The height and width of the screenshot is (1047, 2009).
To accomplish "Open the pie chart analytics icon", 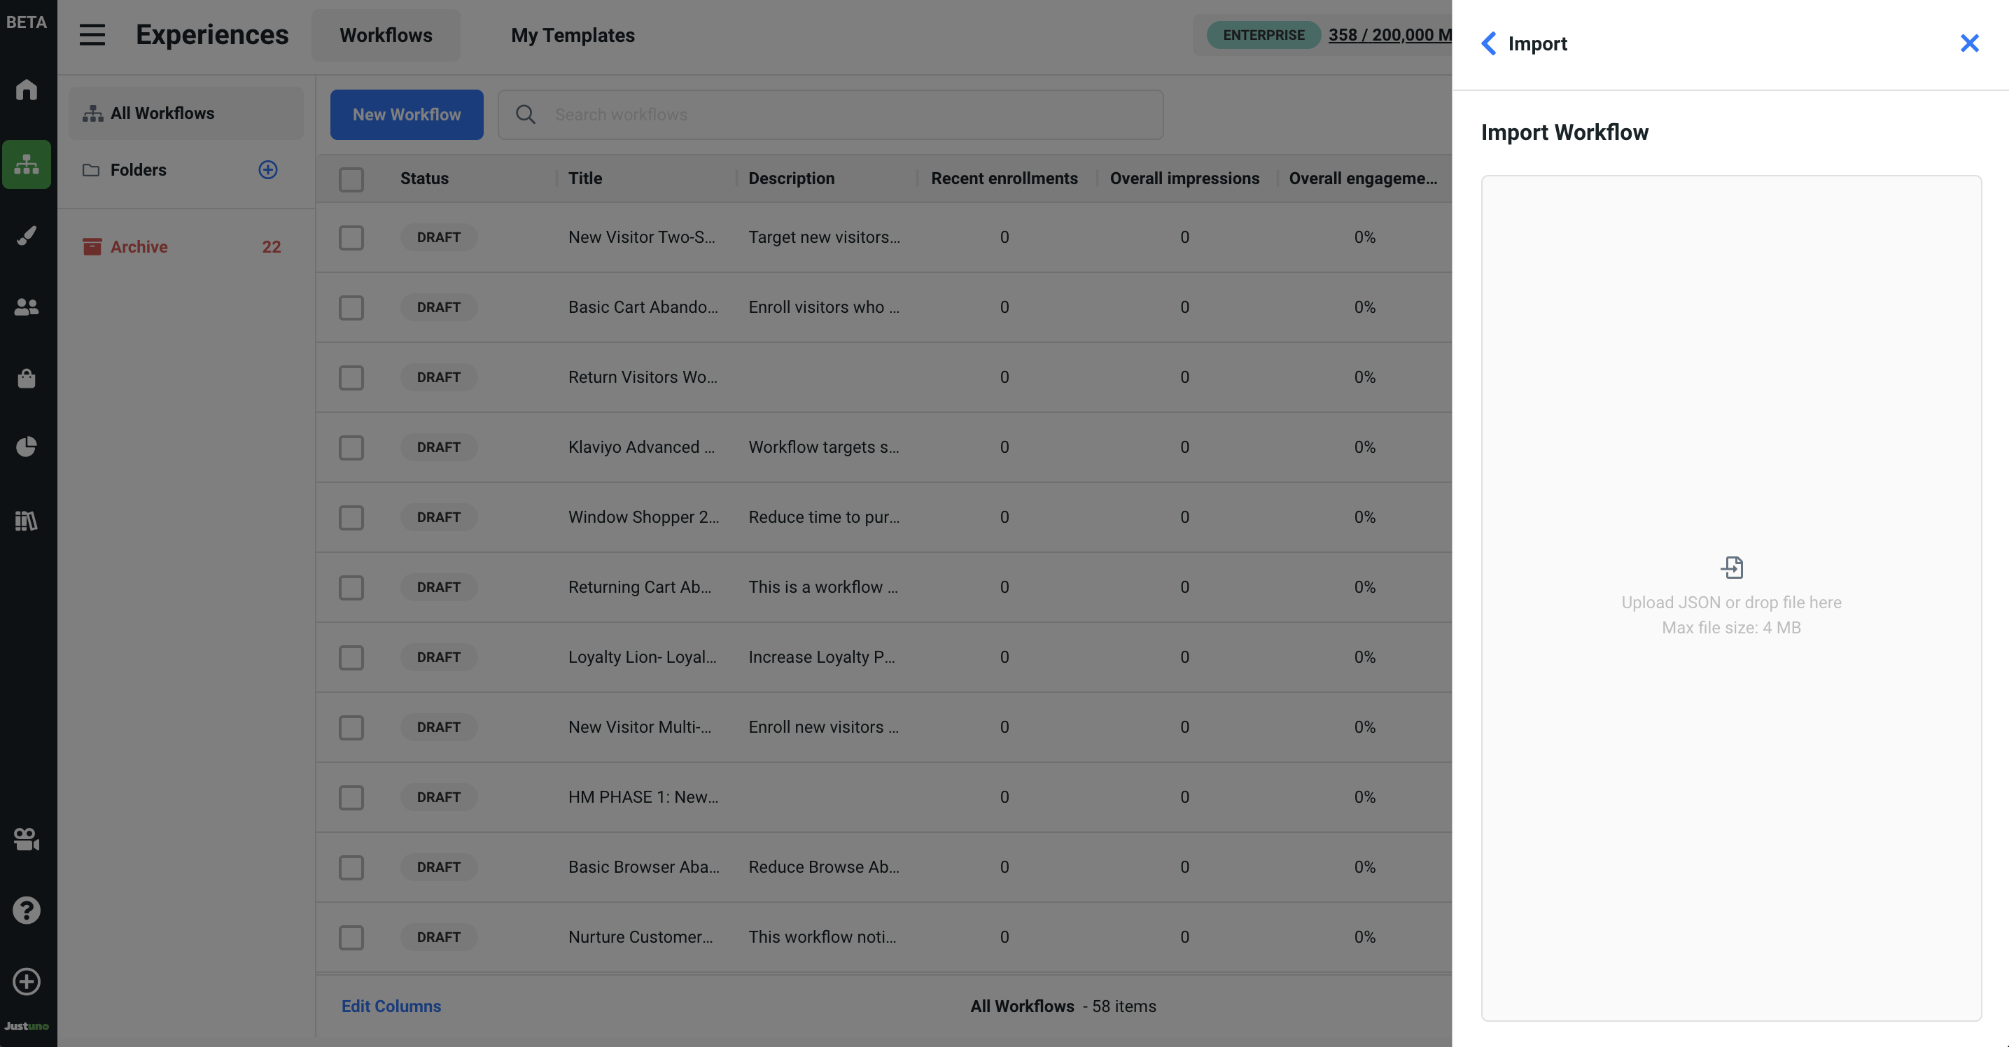I will pos(27,447).
